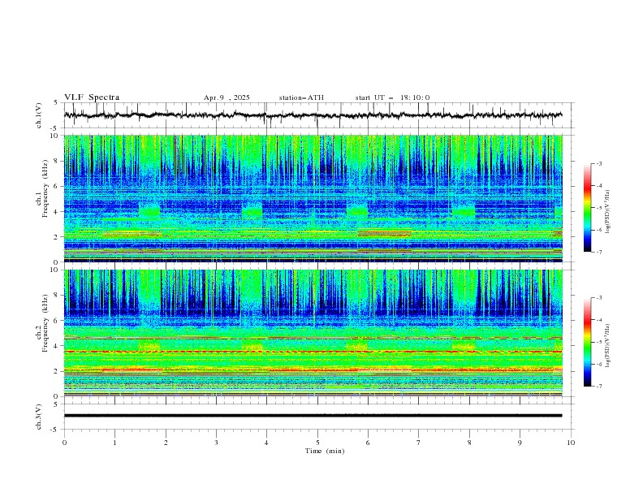Click time axis tick label '1'
This screenshot has height=497, width=643.
[114, 443]
